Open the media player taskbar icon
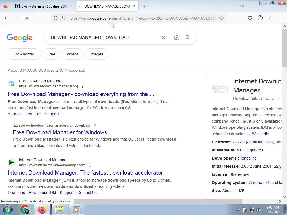The width and height of the screenshot is (287, 215). pos(77,209)
